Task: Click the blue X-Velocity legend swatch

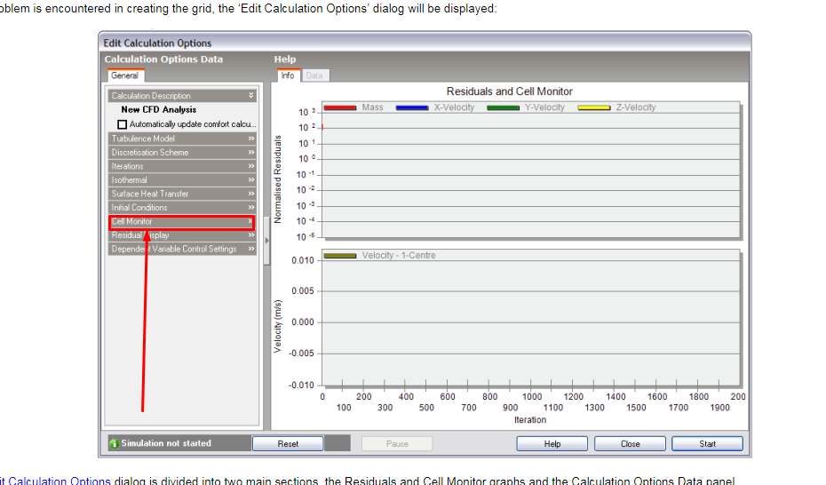Action: pyautogui.click(x=412, y=107)
